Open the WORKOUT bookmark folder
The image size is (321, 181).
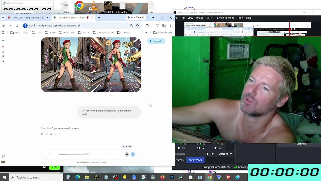(66, 32)
